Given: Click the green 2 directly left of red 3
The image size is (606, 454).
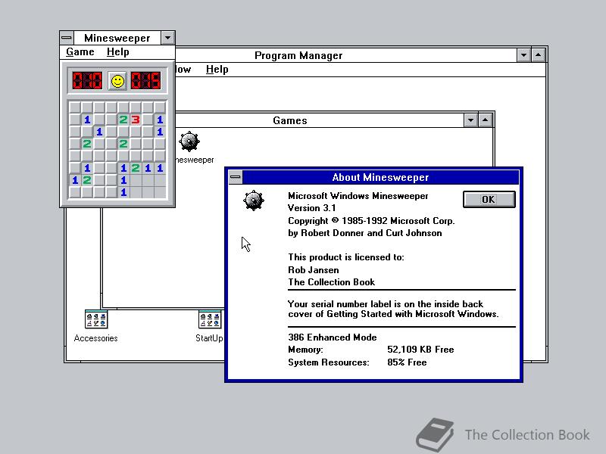Looking at the screenshot, I should click(123, 120).
